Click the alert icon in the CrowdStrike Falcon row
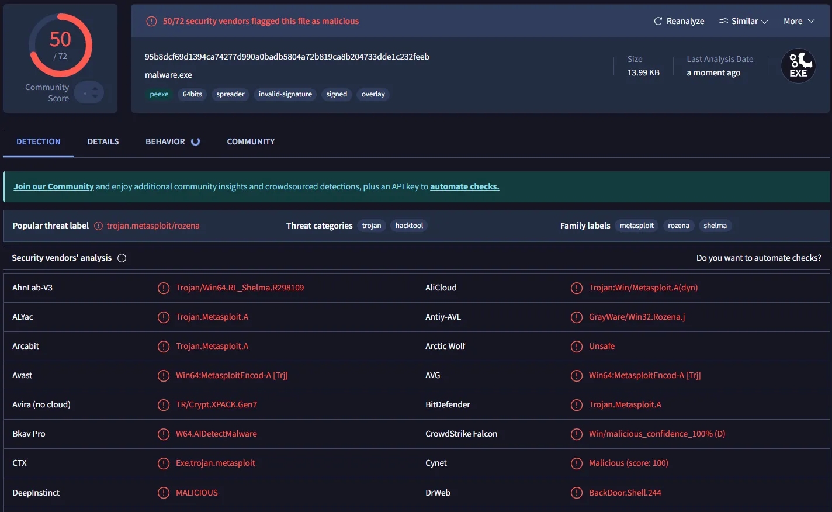This screenshot has height=512, width=832. point(577,434)
